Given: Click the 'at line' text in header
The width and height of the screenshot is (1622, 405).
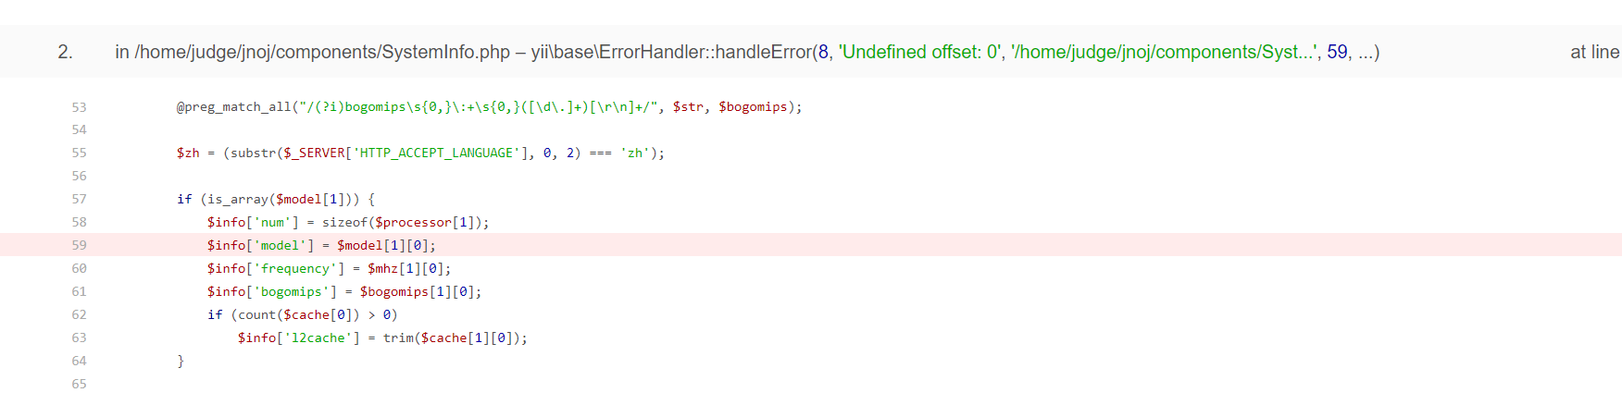Looking at the screenshot, I should (x=1595, y=52).
